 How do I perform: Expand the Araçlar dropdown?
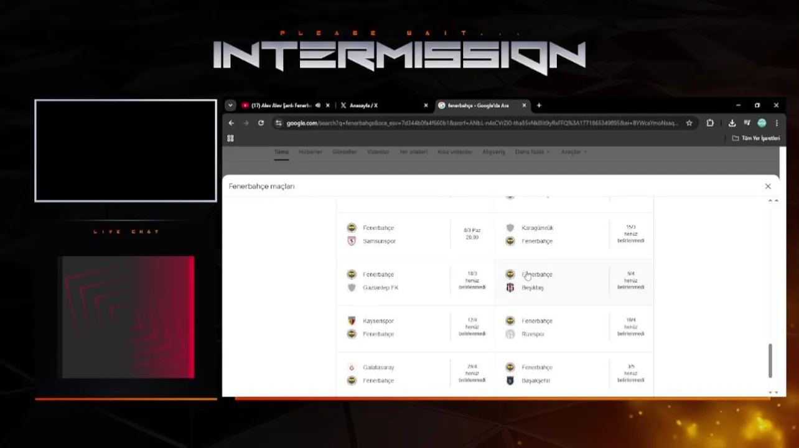[574, 152]
